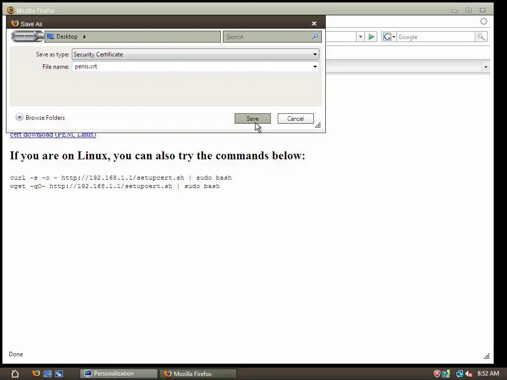Click the Save As dialog search field
This screenshot has width=507, height=380.
coord(268,37)
